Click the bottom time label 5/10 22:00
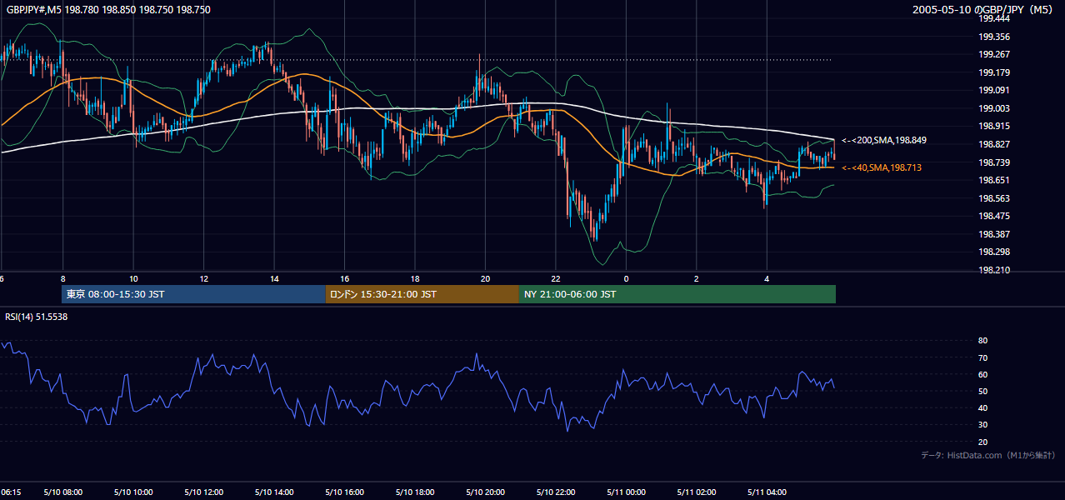The width and height of the screenshot is (1065, 500). [556, 492]
